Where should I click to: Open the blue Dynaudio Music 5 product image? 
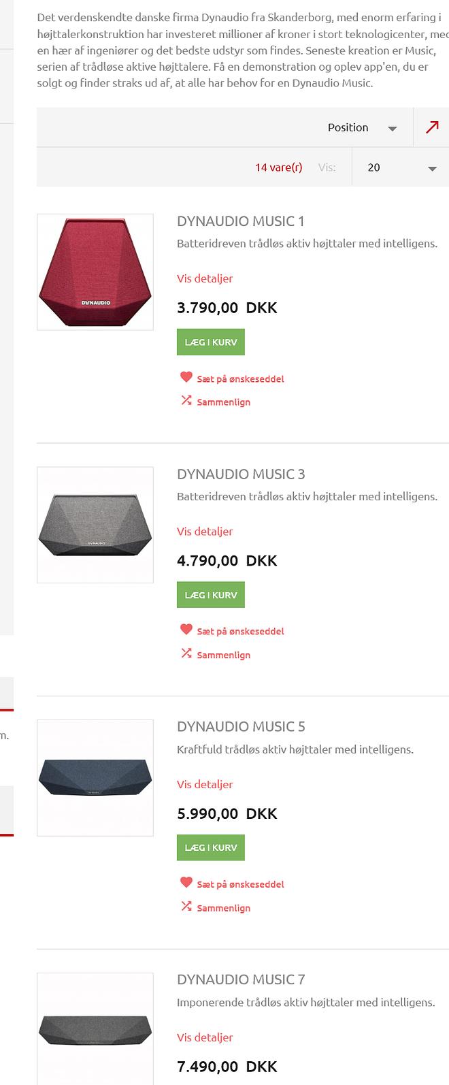pos(95,778)
